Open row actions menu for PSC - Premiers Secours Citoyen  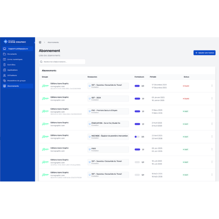(212, 111)
